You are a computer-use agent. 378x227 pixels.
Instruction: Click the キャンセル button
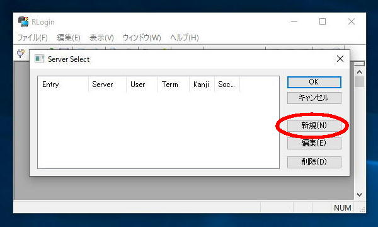(x=314, y=98)
